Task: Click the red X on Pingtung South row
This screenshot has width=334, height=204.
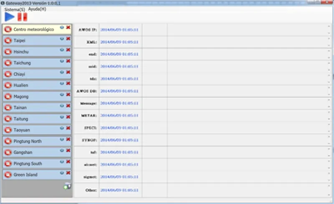Action: 68,162
